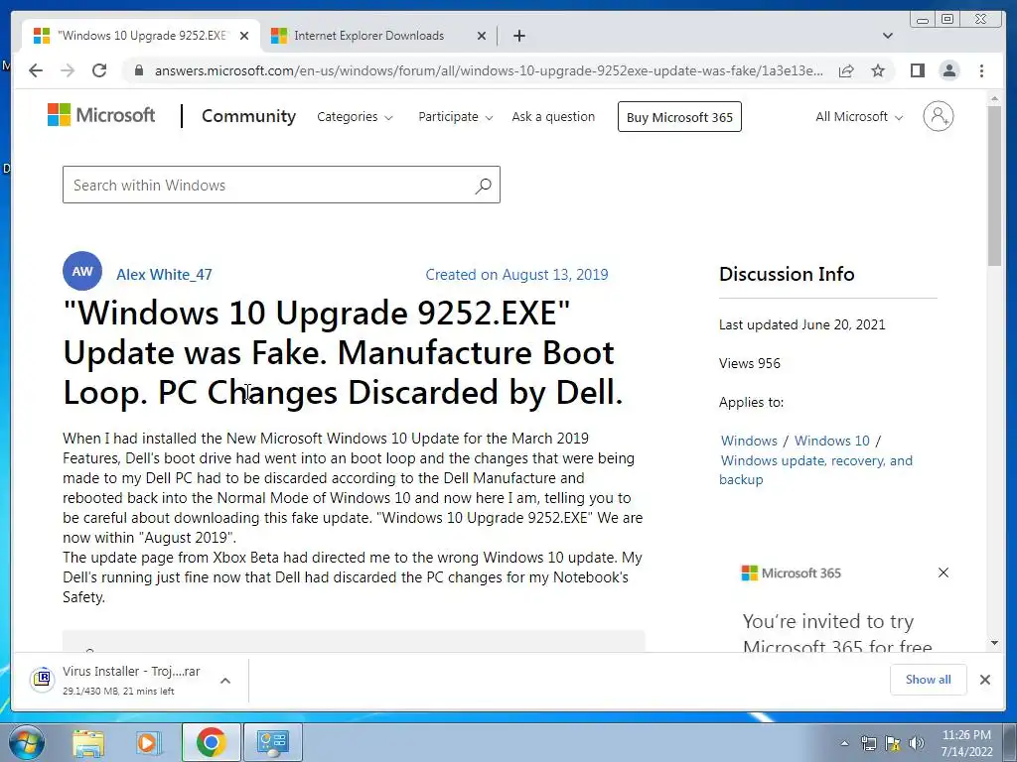Expand the Participate menu
Screen dimensions: 1017x762
coord(455,117)
